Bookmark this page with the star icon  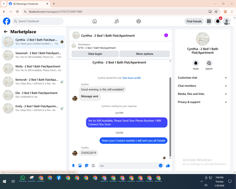tap(216, 12)
